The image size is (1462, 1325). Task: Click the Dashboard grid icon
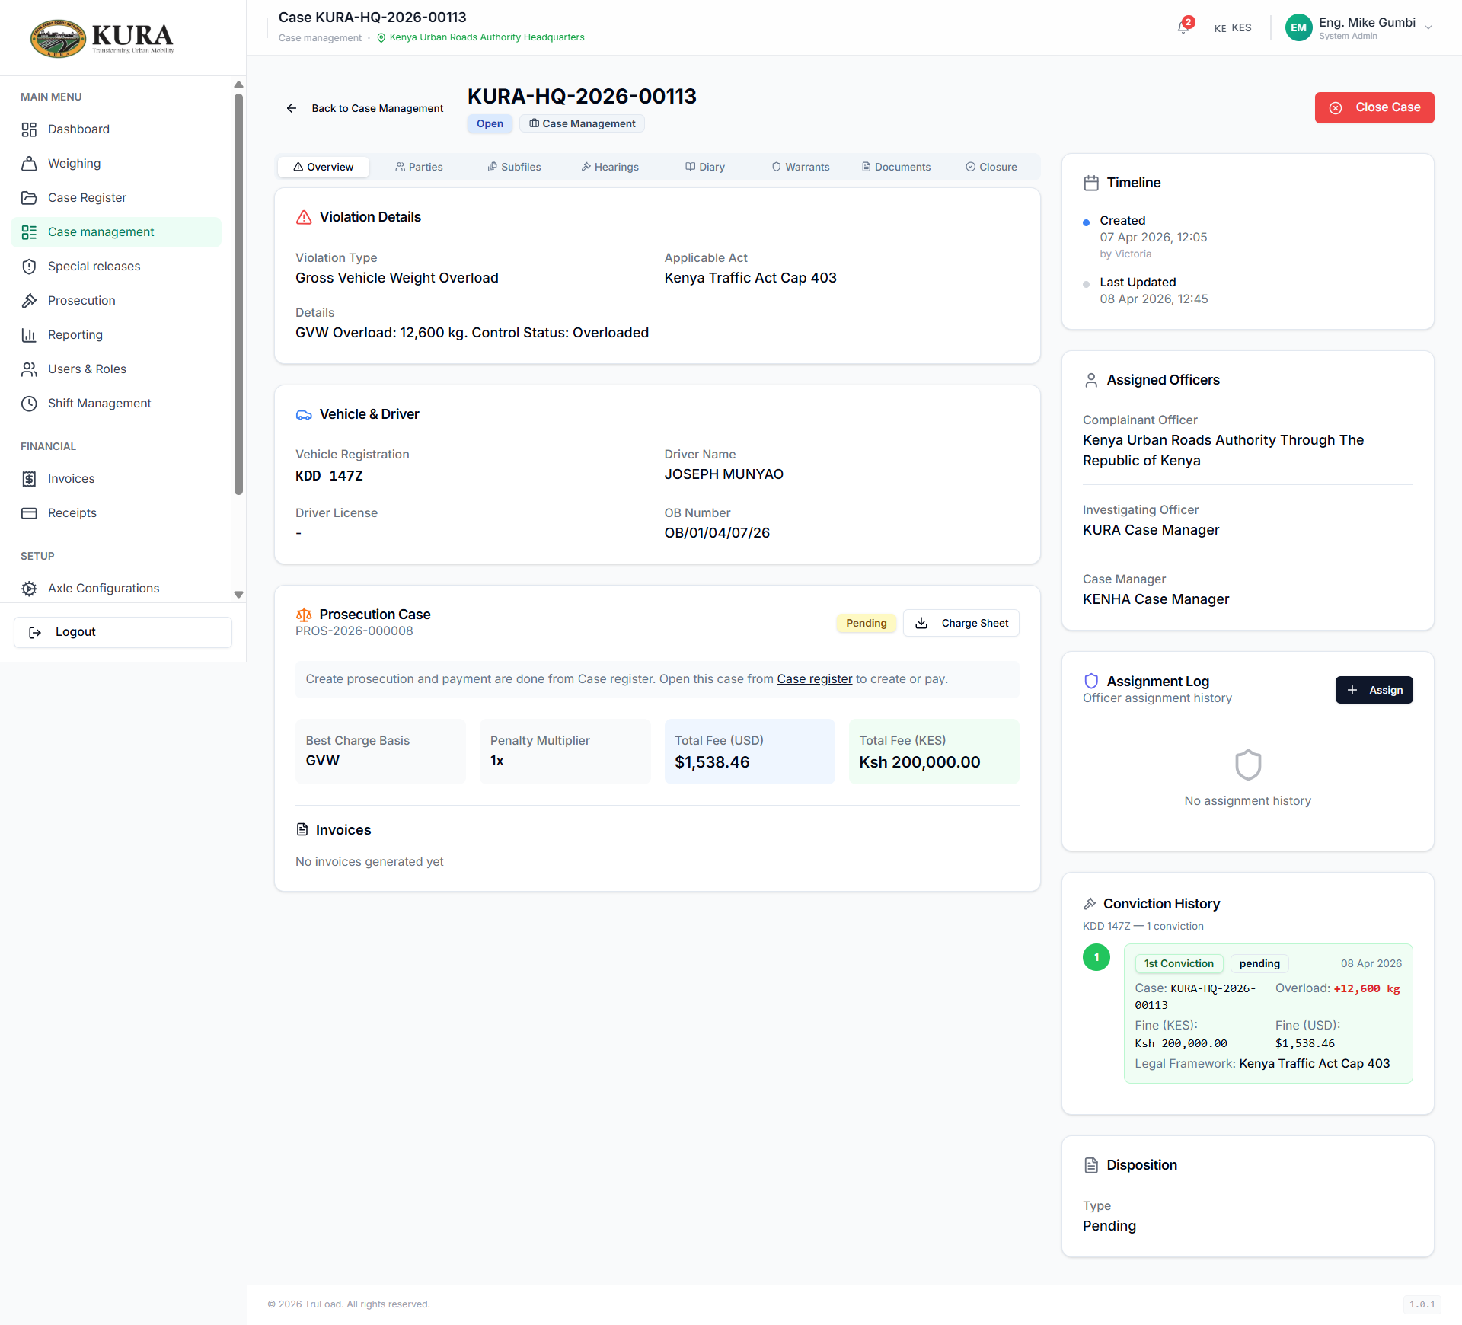(x=29, y=129)
